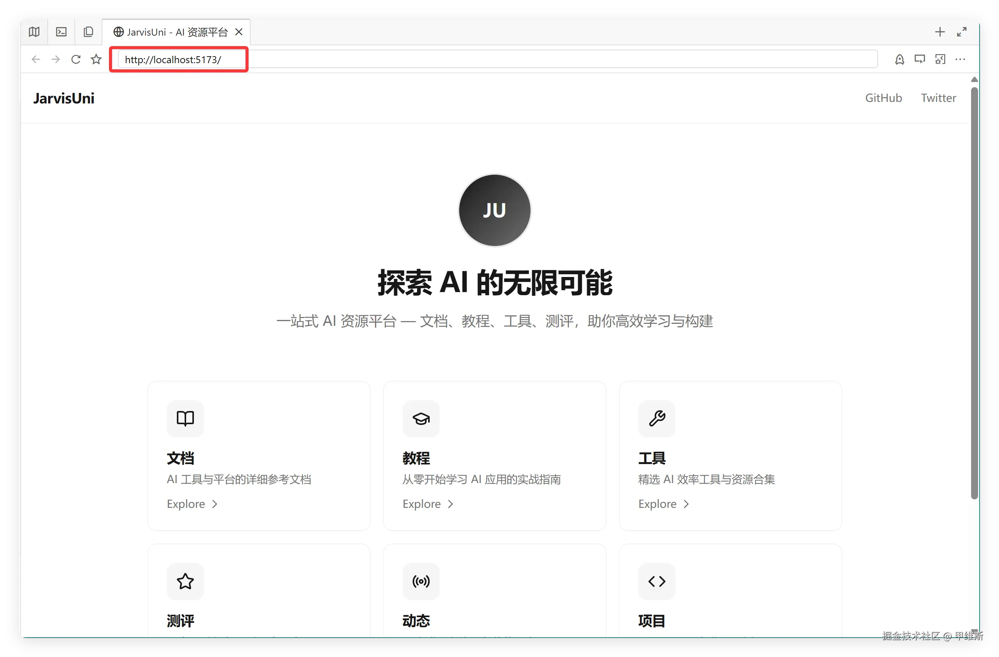Click the star icon on 测评 card
The width and height of the screenshot is (999, 657).
(x=185, y=581)
